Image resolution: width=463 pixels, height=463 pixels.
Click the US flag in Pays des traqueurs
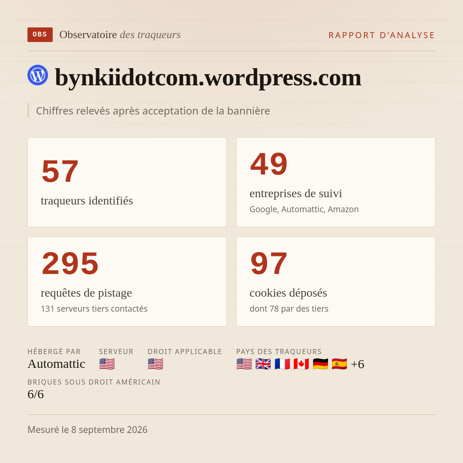click(244, 364)
